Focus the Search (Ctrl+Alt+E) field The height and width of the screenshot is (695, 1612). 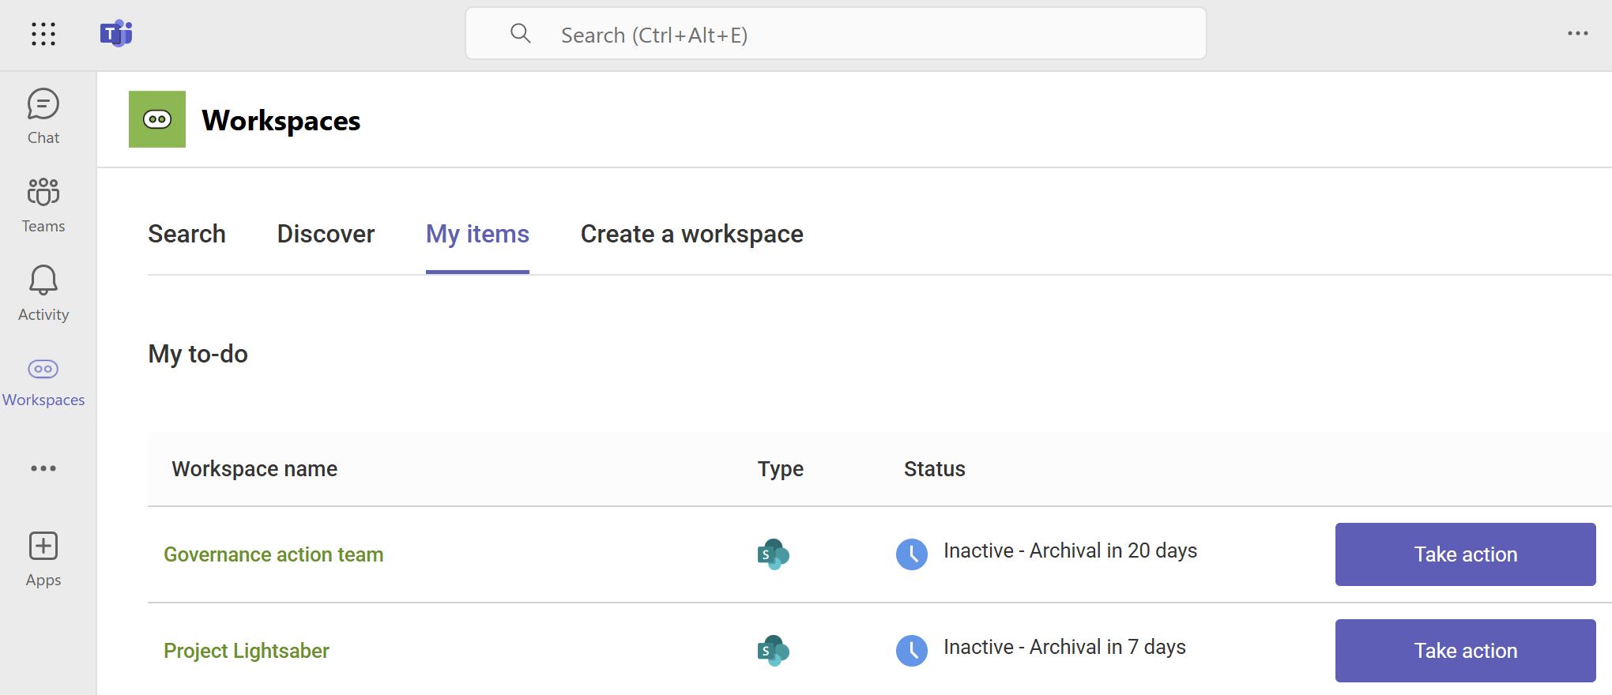[x=836, y=34]
